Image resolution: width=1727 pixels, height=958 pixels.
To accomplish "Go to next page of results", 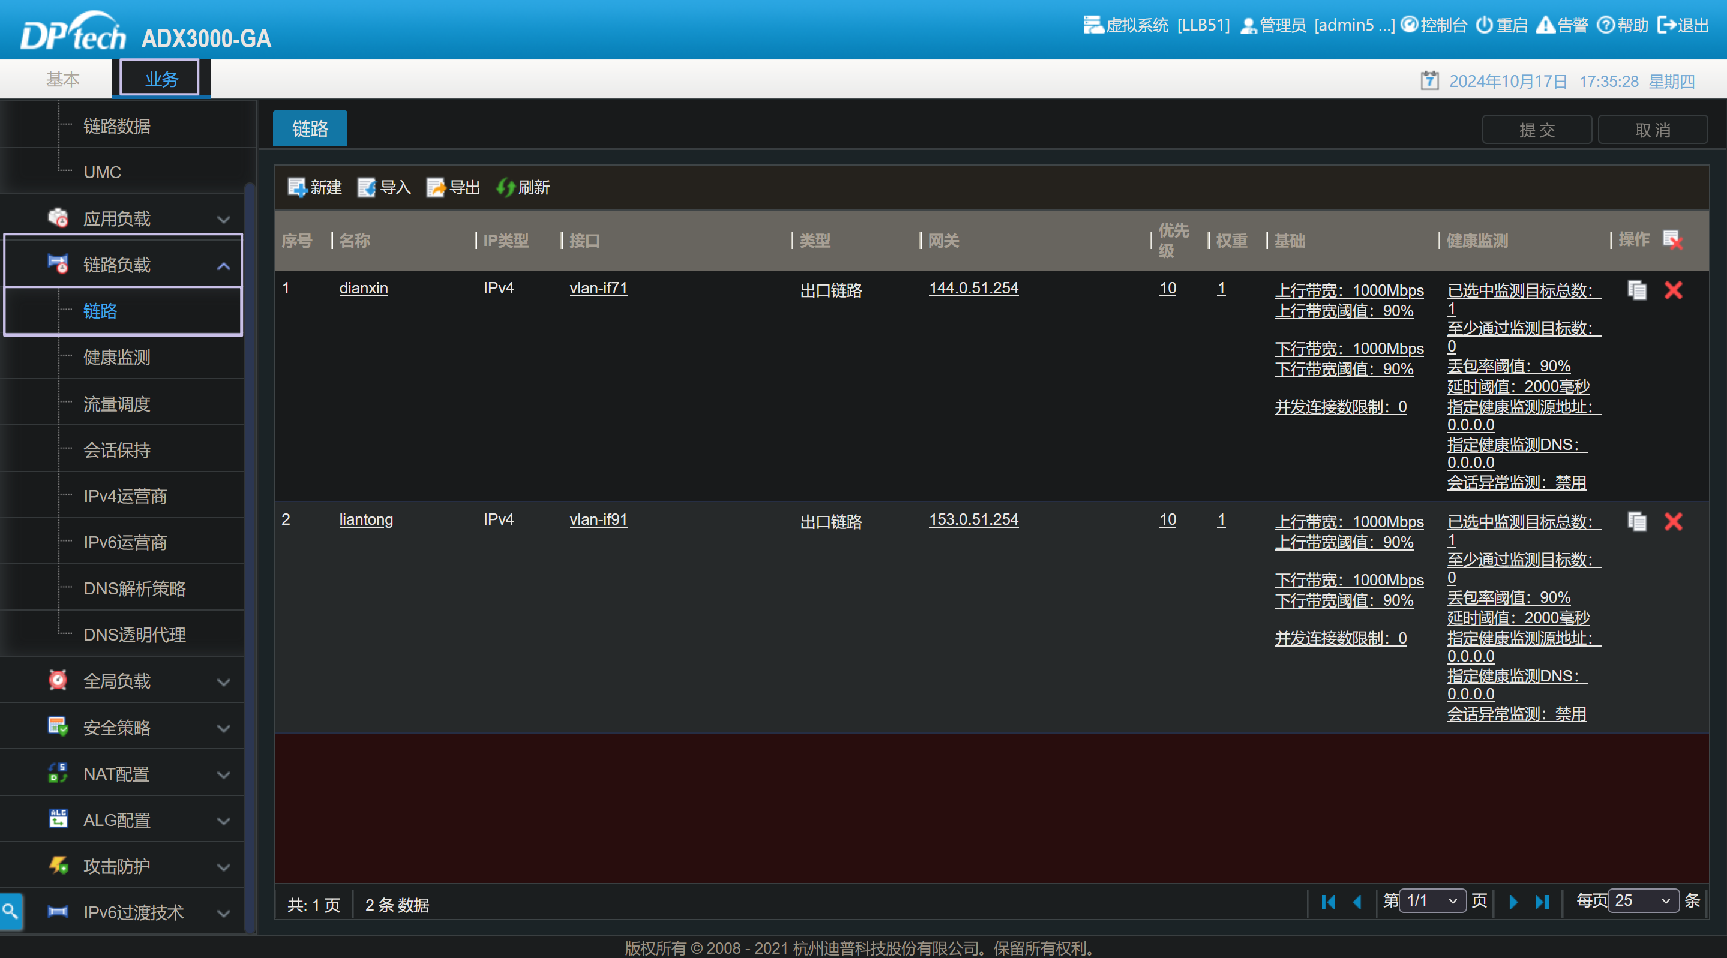I will point(1513,902).
